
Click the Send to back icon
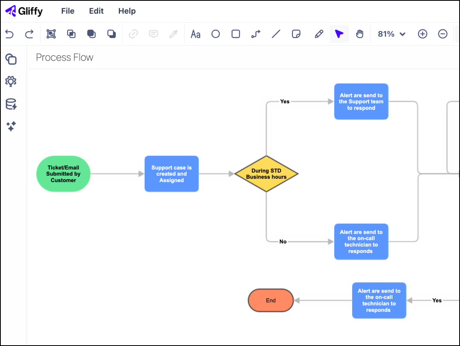(111, 34)
